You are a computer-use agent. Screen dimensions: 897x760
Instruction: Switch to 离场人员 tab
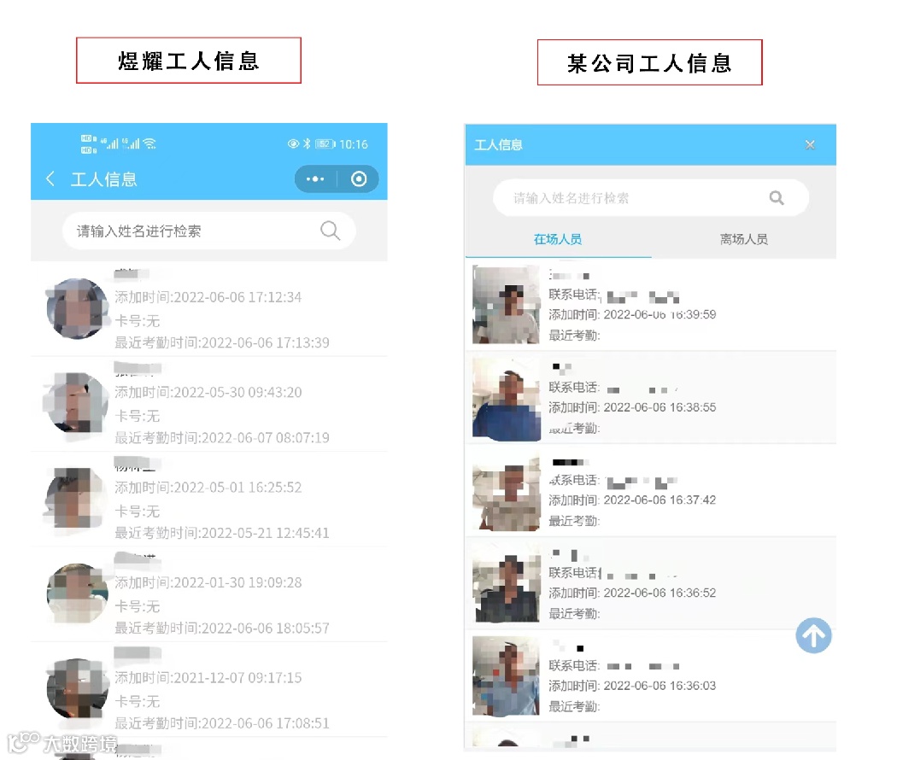(x=744, y=239)
